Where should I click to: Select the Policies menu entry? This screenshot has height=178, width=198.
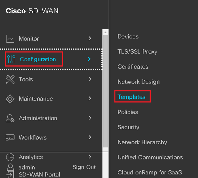[x=128, y=112]
